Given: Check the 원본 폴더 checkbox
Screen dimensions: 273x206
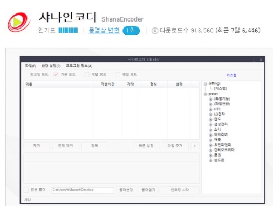Looking at the screenshot, I should [26, 190].
